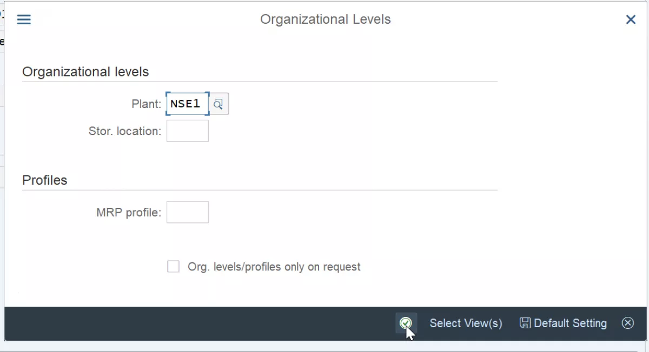Click the 'Org. levels/profiles only on request' label
649x352 pixels.
coord(274,267)
